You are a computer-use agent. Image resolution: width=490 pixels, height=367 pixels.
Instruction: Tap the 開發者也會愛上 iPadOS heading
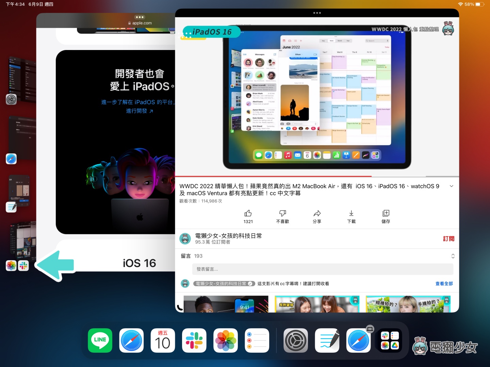pyautogui.click(x=142, y=80)
